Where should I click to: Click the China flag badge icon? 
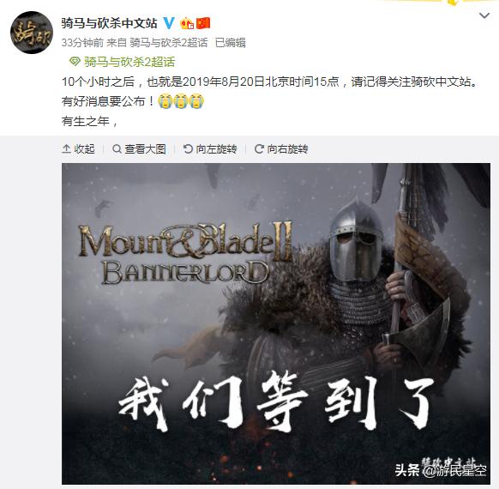(203, 23)
